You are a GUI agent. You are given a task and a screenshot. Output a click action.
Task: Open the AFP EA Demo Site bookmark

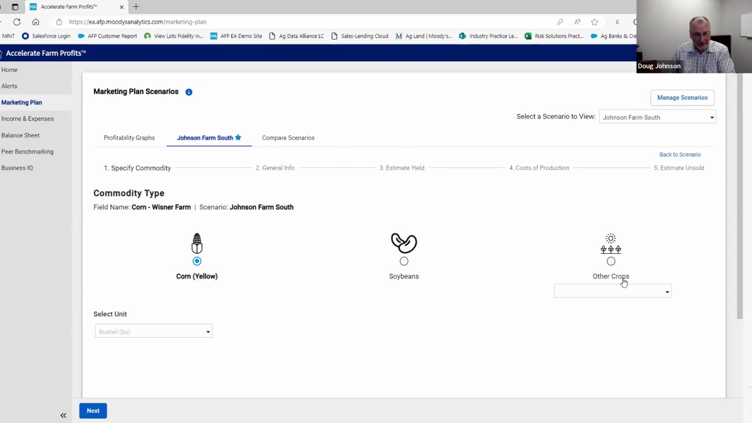(236, 36)
